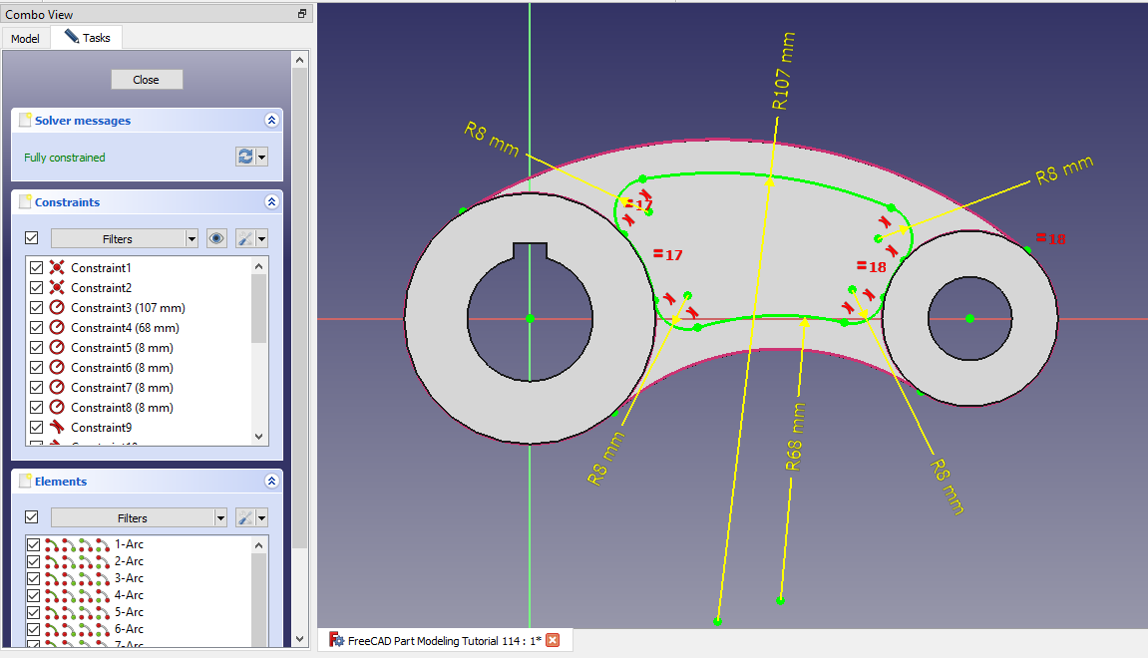Collapse the Solver messages section
Screen dimensions: 1148x658
pos(271,121)
